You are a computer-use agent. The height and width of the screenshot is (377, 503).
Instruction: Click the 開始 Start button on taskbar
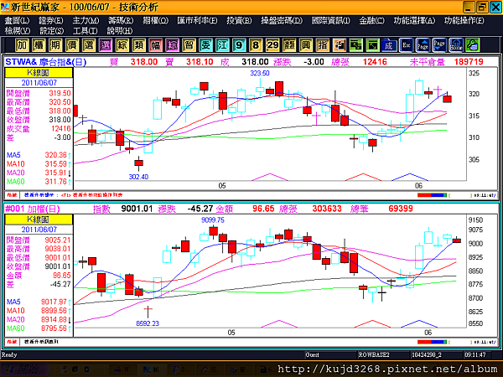[24, 369]
